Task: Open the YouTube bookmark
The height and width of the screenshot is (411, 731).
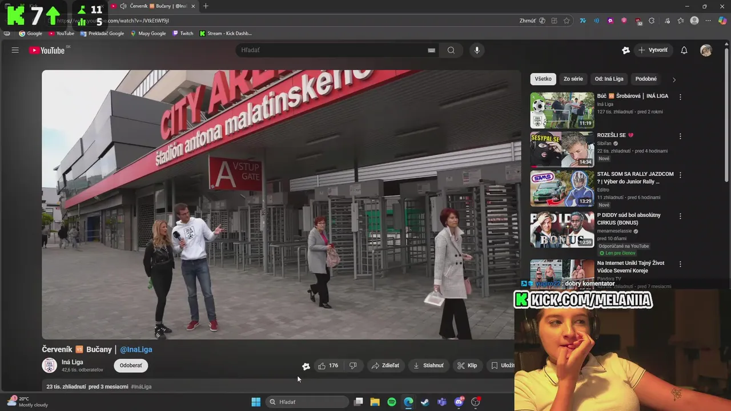Action: point(62,34)
